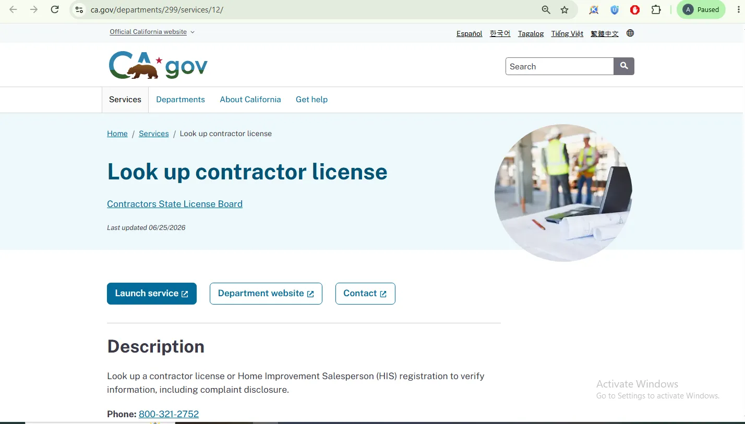The height and width of the screenshot is (424, 745).
Task: Click the Services breadcrumb link
Action: (154, 134)
